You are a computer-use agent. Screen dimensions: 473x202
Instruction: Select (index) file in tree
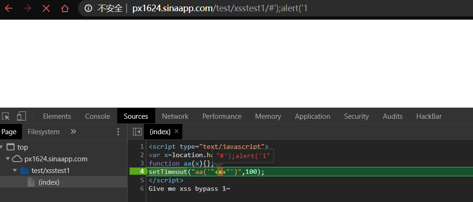(49, 182)
